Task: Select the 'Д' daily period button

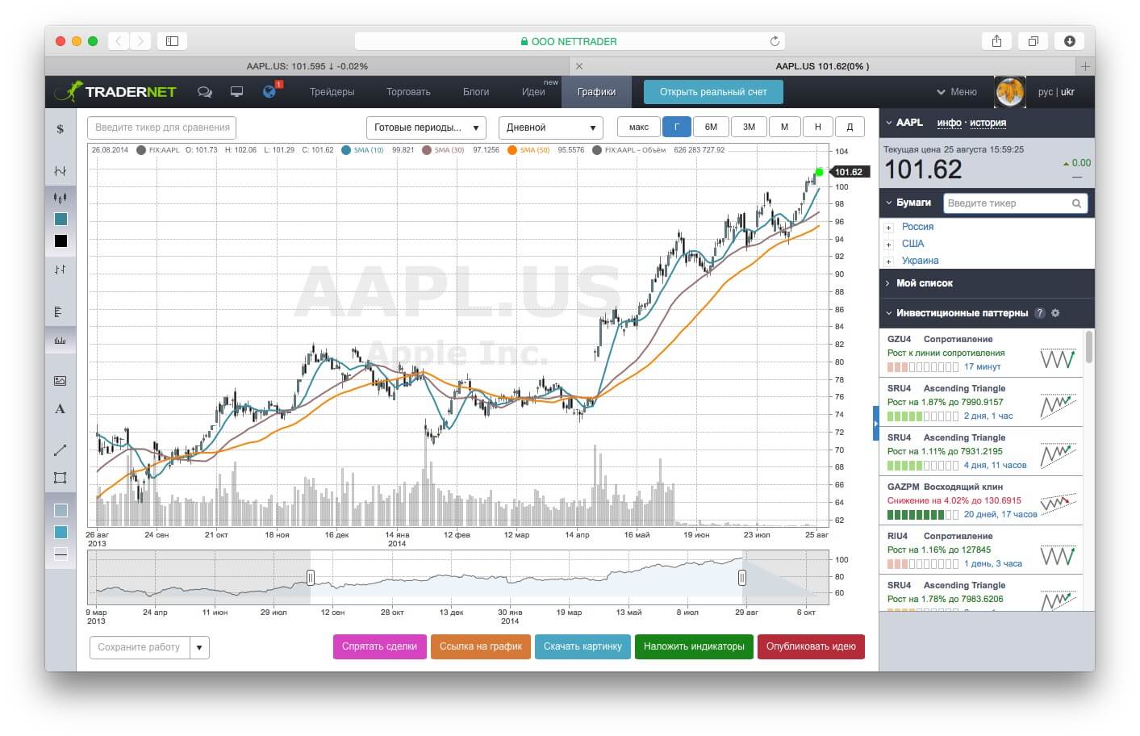Action: pyautogui.click(x=850, y=127)
